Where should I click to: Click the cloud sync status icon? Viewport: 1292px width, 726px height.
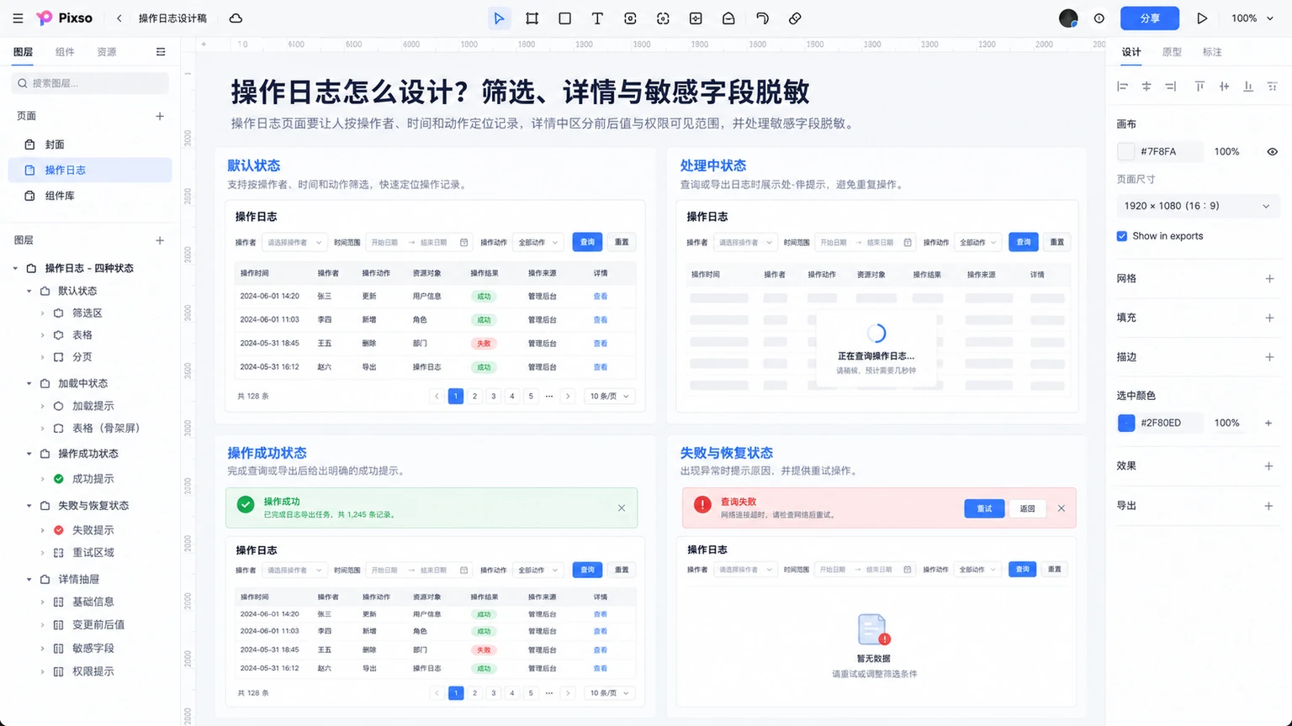(236, 18)
